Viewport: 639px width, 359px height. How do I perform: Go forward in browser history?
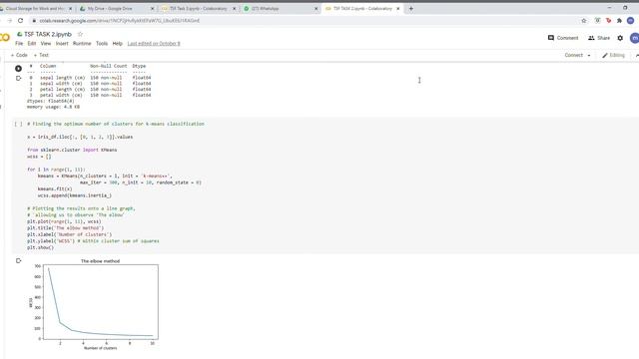tap(9, 20)
